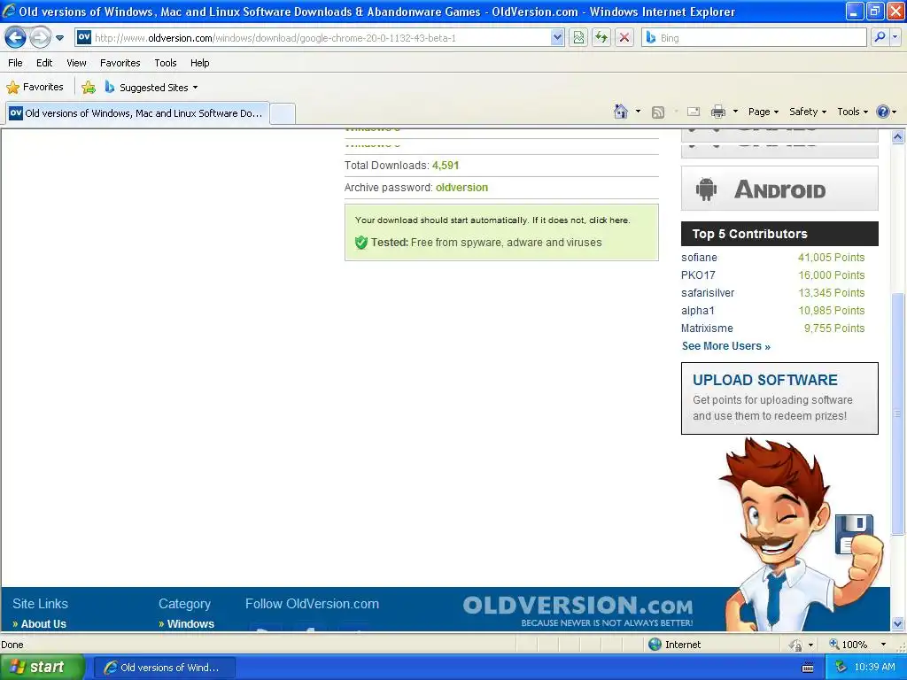
Task: Click the Home icon in command bar
Action: [621, 112]
